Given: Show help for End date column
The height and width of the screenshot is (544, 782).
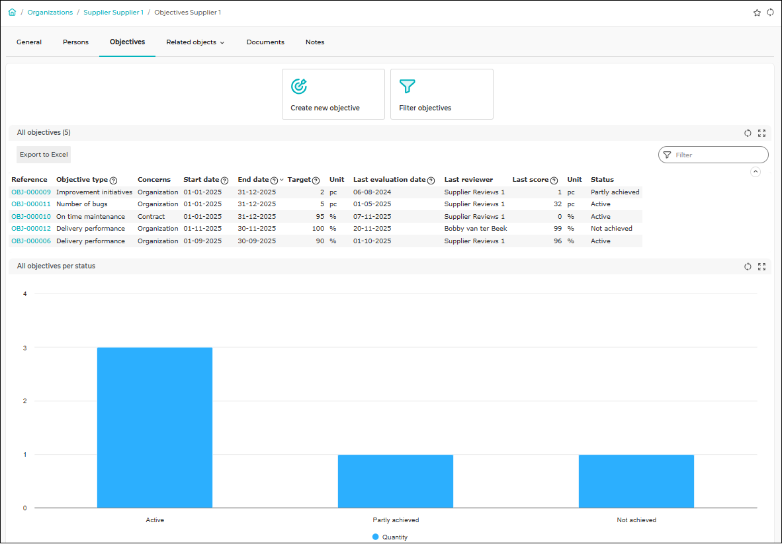Looking at the screenshot, I should coord(274,180).
